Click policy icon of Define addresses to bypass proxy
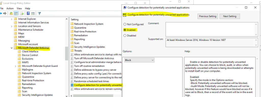 pos(72,70)
